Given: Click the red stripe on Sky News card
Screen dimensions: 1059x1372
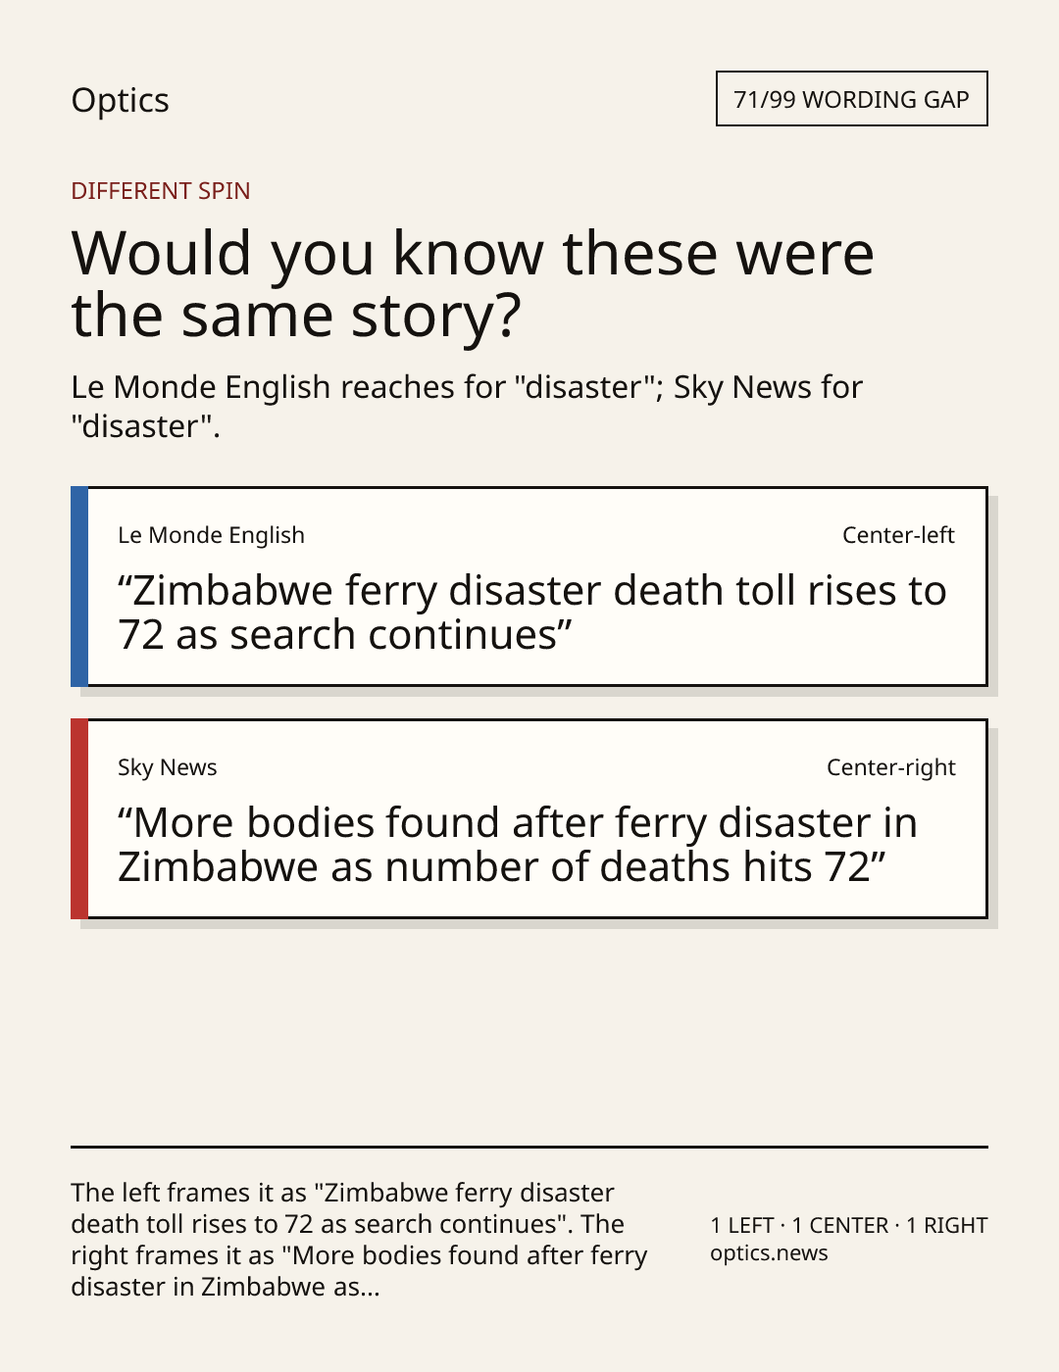Looking at the screenshot, I should pyautogui.click(x=79, y=818).
